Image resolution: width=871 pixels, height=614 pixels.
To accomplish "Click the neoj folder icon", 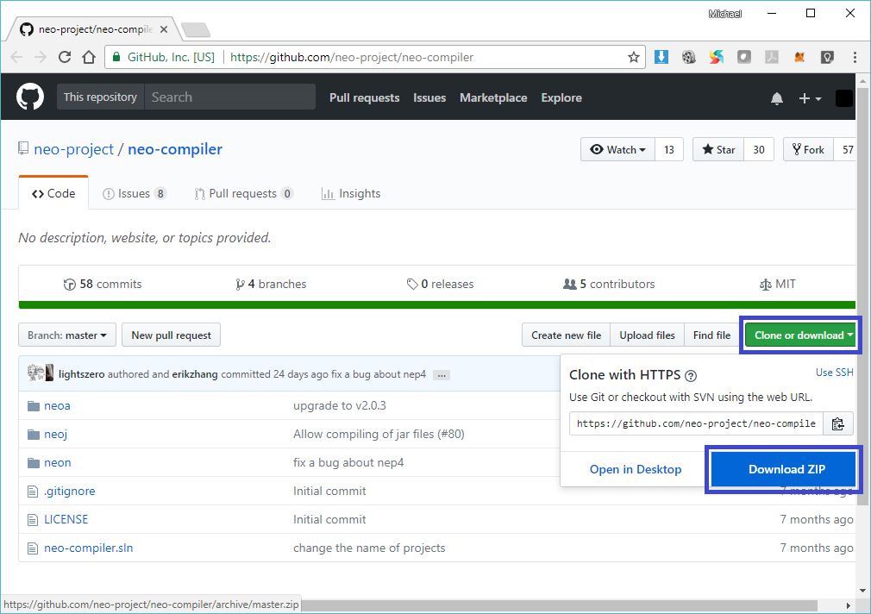I will tap(34, 435).
